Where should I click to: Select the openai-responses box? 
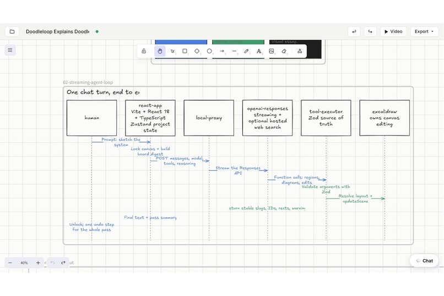coord(268,117)
